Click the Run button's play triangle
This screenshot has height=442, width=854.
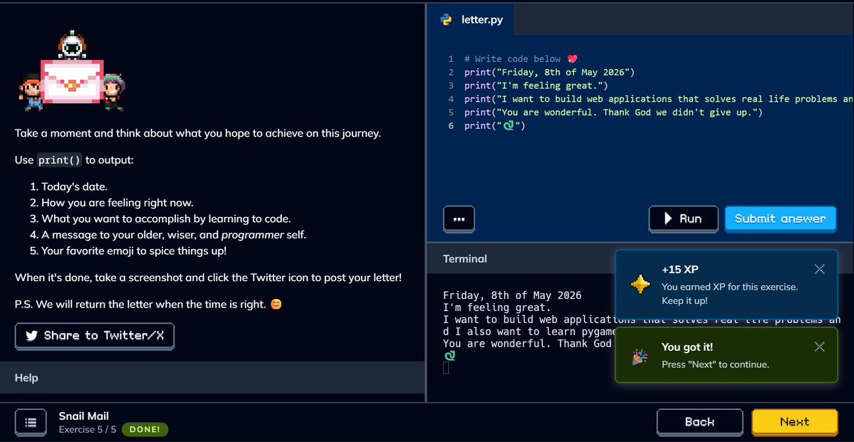667,219
